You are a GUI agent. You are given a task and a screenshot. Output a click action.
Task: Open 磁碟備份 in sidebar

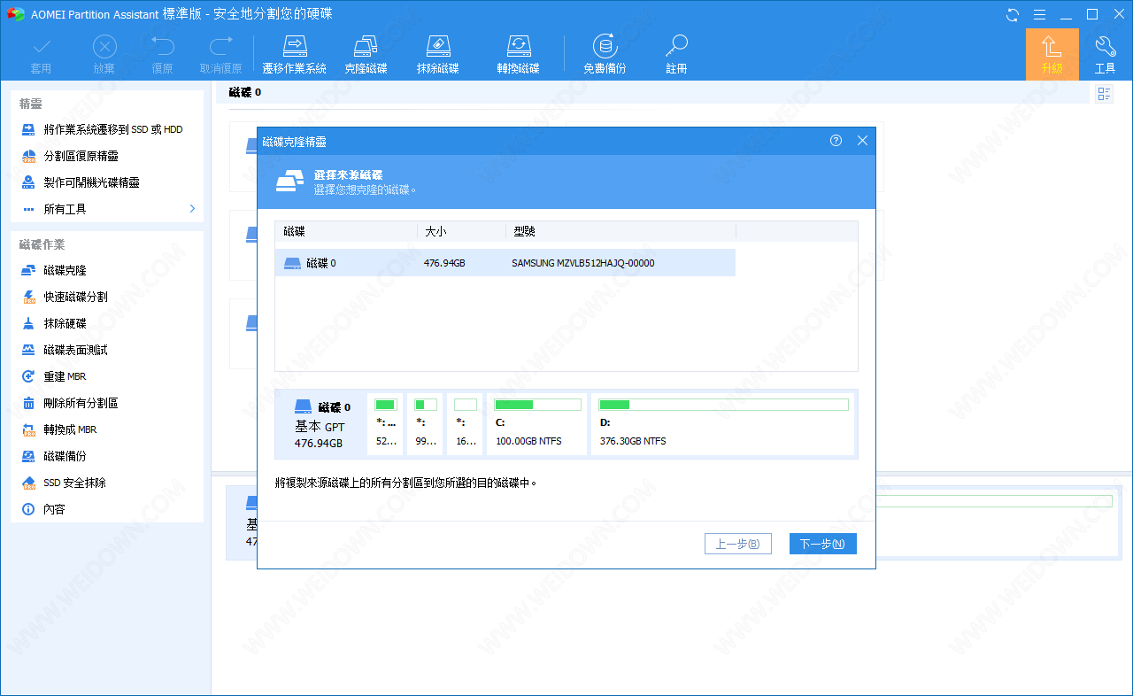click(x=54, y=456)
